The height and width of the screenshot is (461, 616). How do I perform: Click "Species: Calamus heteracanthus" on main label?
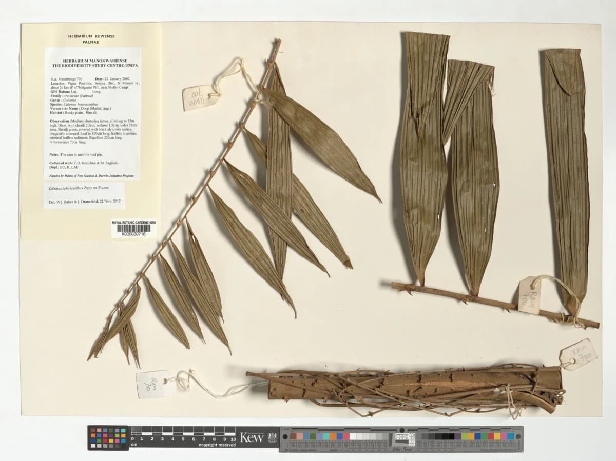coord(75,104)
